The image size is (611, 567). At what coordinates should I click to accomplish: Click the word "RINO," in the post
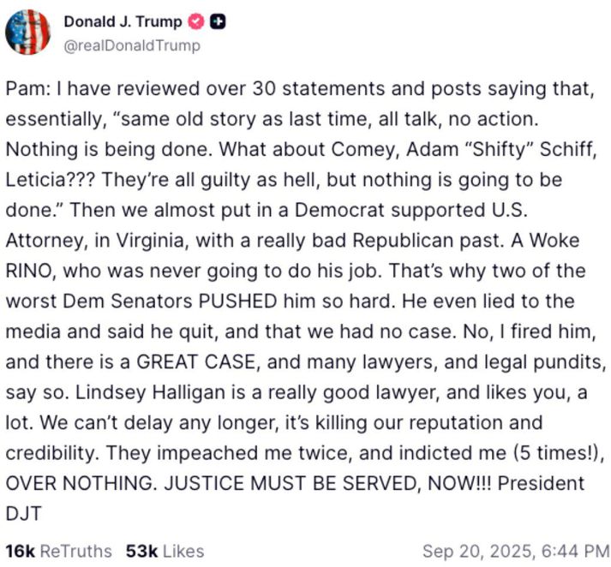pos(28,271)
